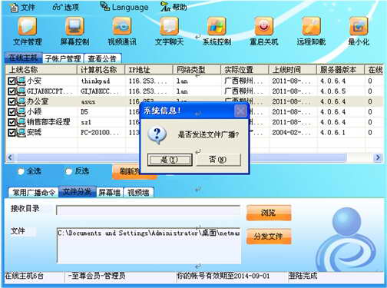Viewport: 387px width, 288px height.
Task: Close the 系统信息 dialog
Action: (x=240, y=111)
